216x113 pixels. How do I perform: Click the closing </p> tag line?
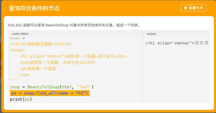click(25, 75)
